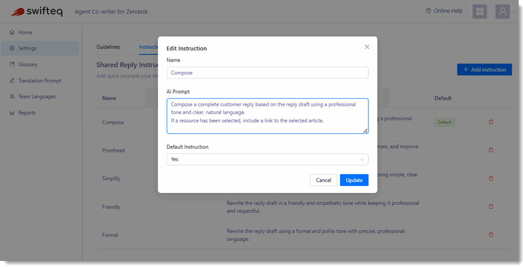This screenshot has width=523, height=267.
Task: Click the Formal instruction description text
Action: [316, 235]
